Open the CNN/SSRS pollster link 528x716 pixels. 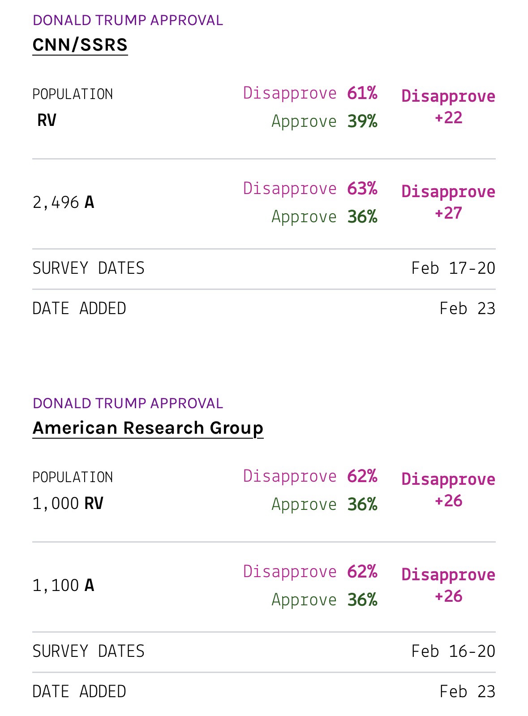pos(80,45)
